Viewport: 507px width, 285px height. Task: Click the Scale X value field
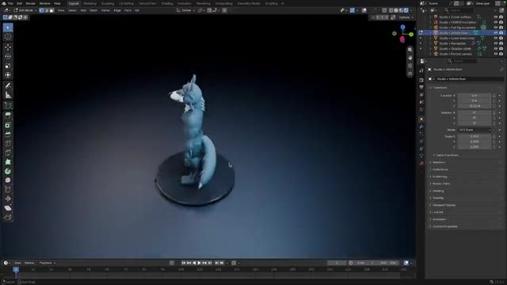(x=475, y=136)
